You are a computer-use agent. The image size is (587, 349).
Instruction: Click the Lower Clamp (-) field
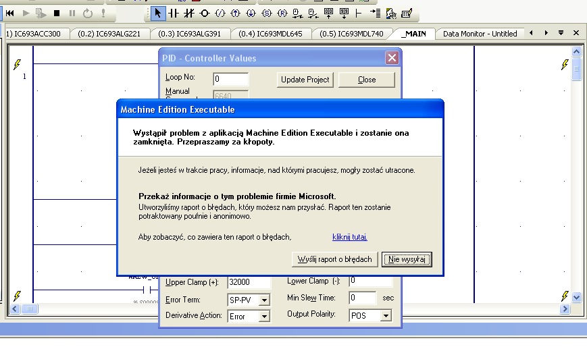click(371, 281)
